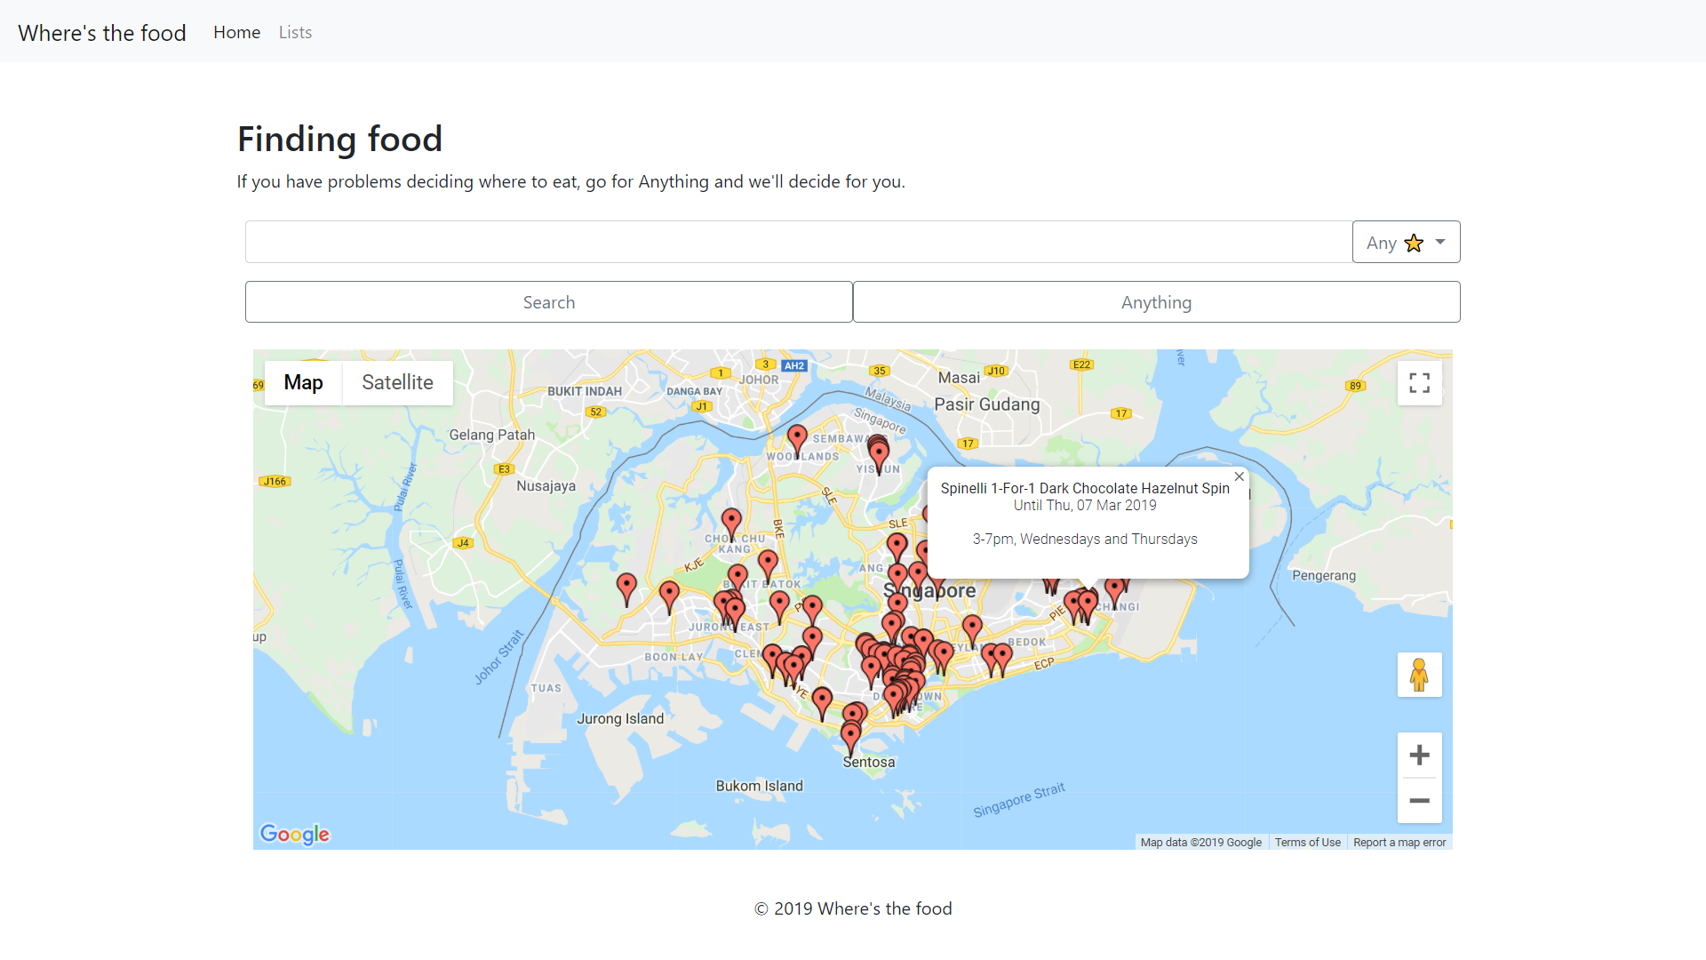The image size is (1706, 960).
Task: Go to the Lists page
Action: [295, 32]
